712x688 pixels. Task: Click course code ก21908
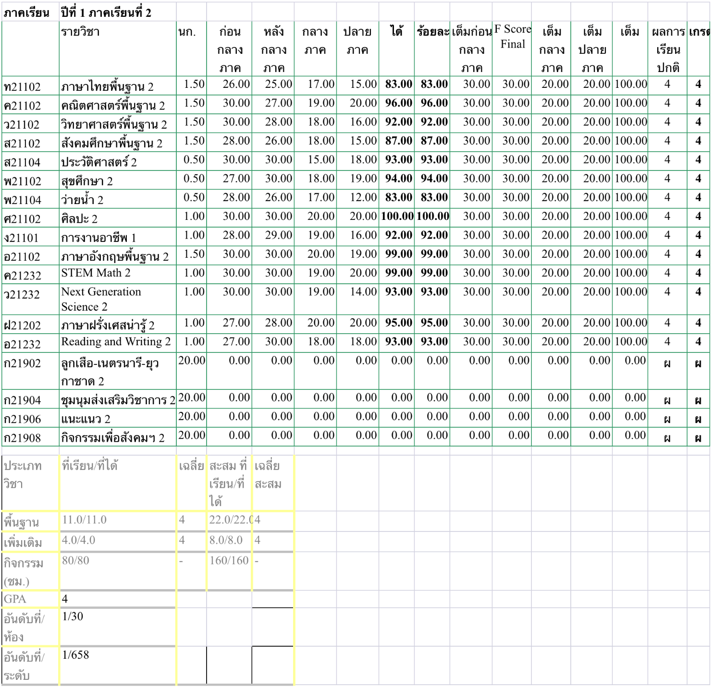[x=30, y=437]
